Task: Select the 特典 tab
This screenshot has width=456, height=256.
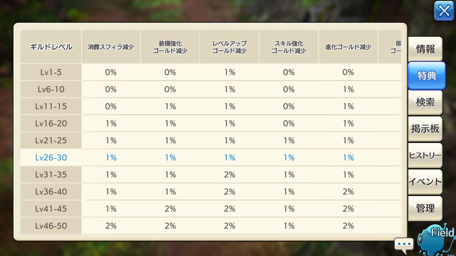Action: click(426, 75)
